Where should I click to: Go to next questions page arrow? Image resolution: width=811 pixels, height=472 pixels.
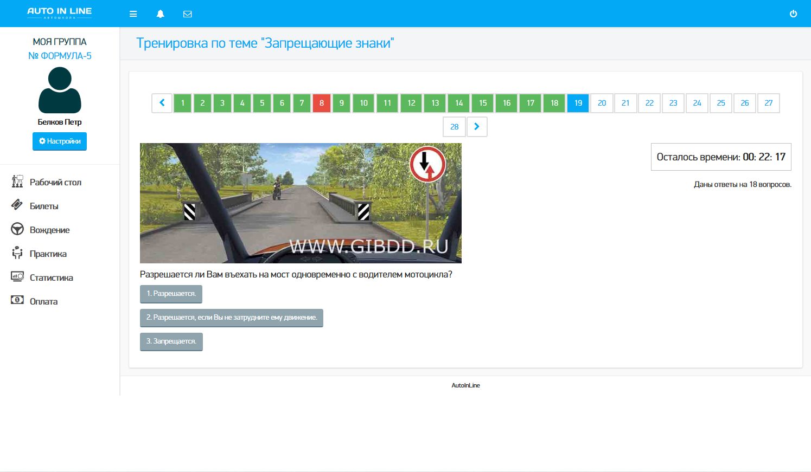[x=477, y=127]
